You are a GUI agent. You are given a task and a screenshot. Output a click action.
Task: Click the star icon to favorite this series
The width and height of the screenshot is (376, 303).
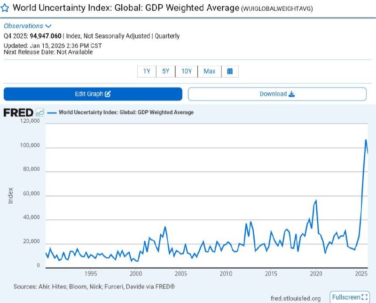(x=5, y=8)
